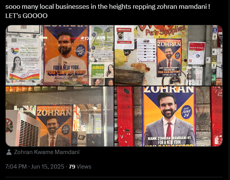Click Democrat for Mayor header in third photo
230x180 pixels.
click(54, 108)
